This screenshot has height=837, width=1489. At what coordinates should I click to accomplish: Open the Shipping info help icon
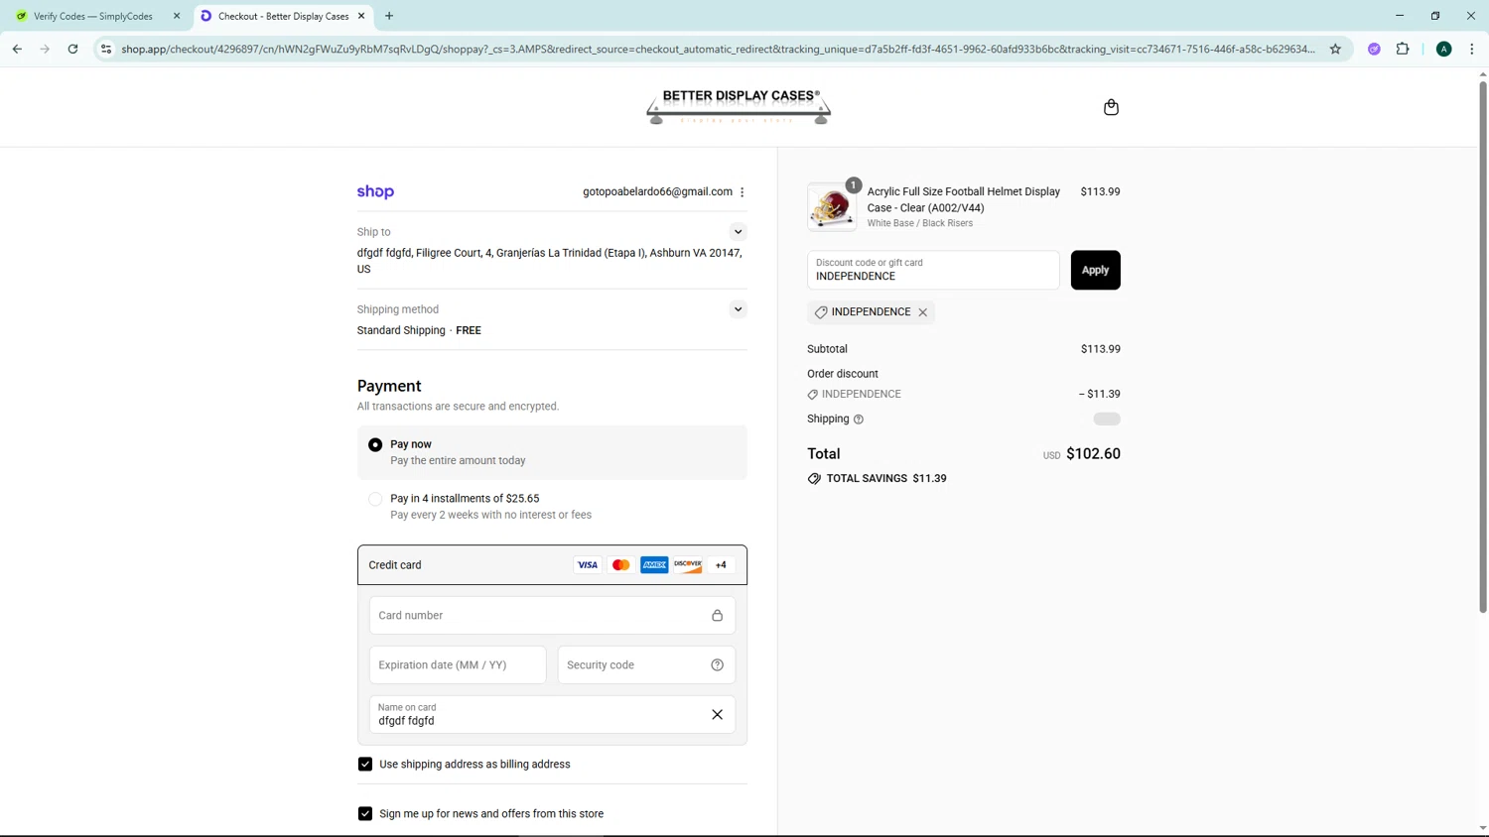[859, 419]
